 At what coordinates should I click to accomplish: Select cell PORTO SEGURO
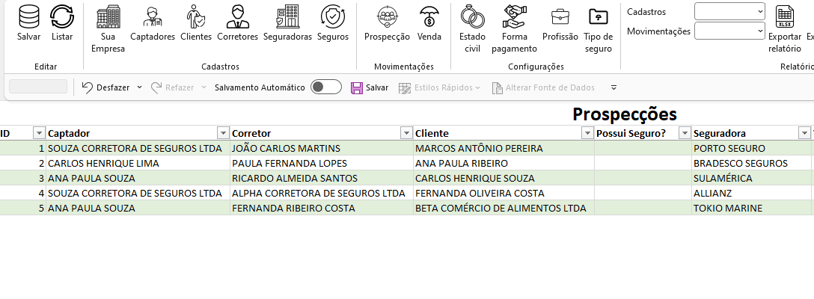pyautogui.click(x=751, y=149)
